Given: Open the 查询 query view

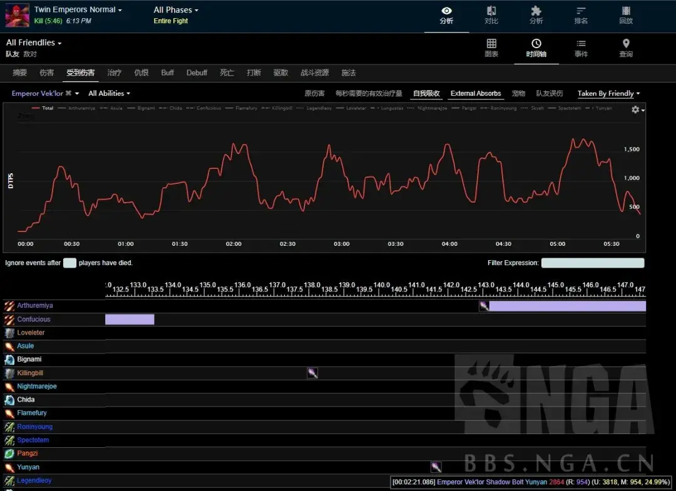Looking at the screenshot, I should coord(626,48).
